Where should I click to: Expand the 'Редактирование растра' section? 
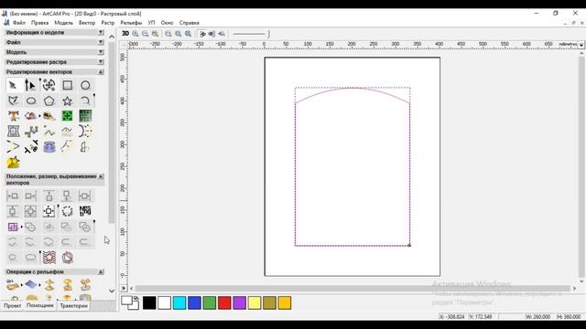point(101,62)
